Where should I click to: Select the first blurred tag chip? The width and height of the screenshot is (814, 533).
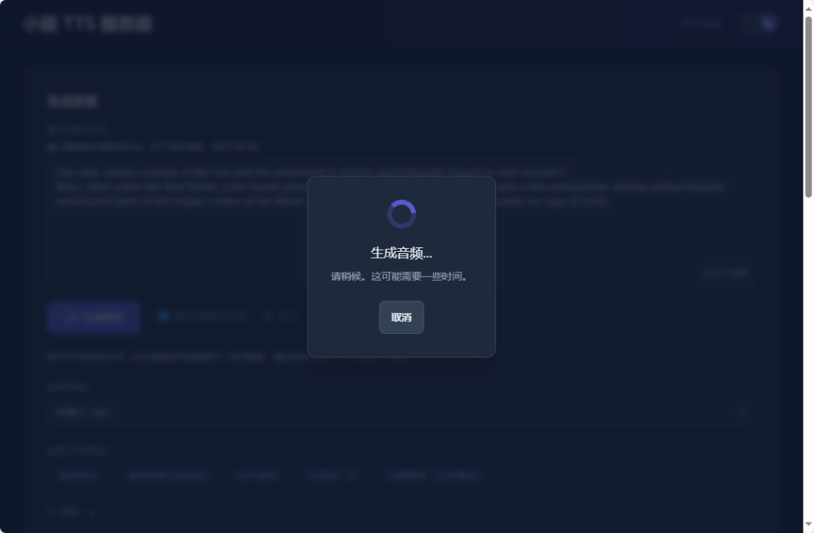pos(78,476)
